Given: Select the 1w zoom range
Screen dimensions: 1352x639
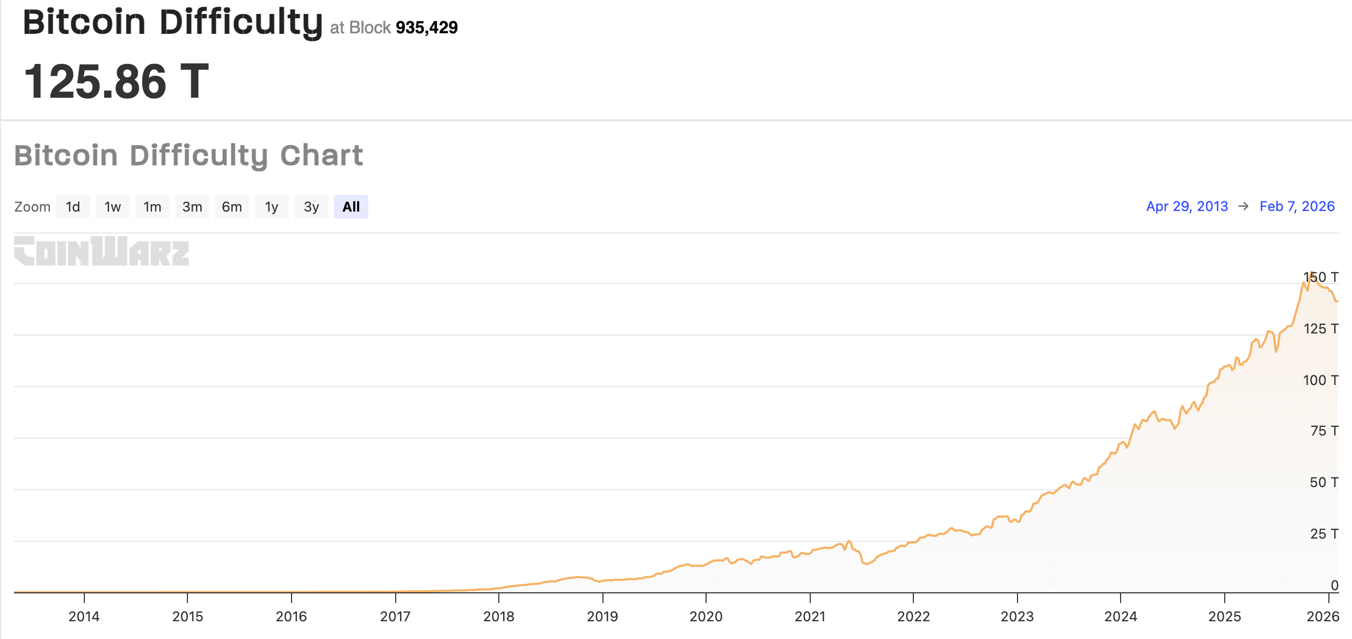Looking at the screenshot, I should pos(112,206).
